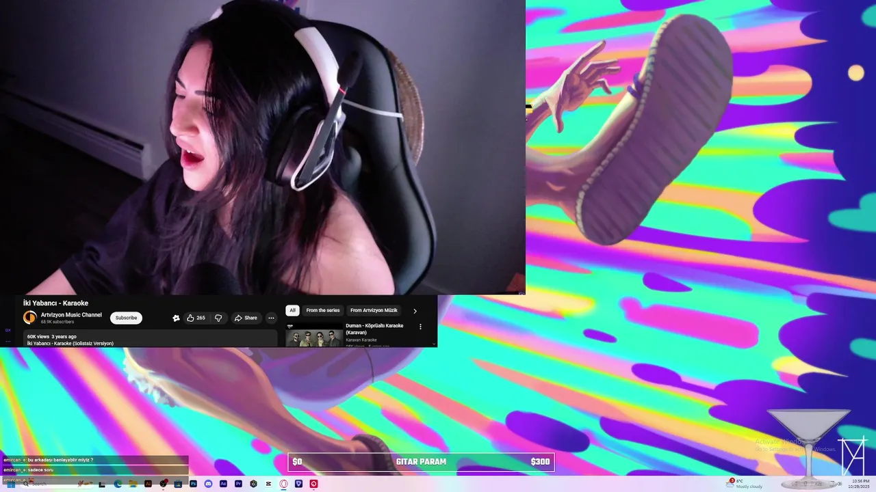Screen dimensions: 876x492
Task: Open Adobe Photoshop from the taskbar
Action: tap(193, 484)
